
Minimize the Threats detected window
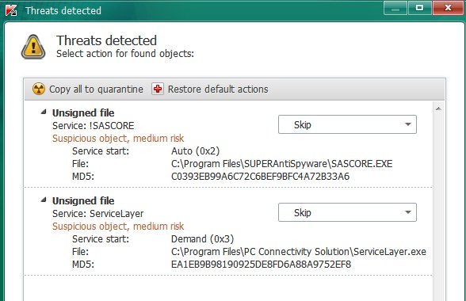[395, 8]
